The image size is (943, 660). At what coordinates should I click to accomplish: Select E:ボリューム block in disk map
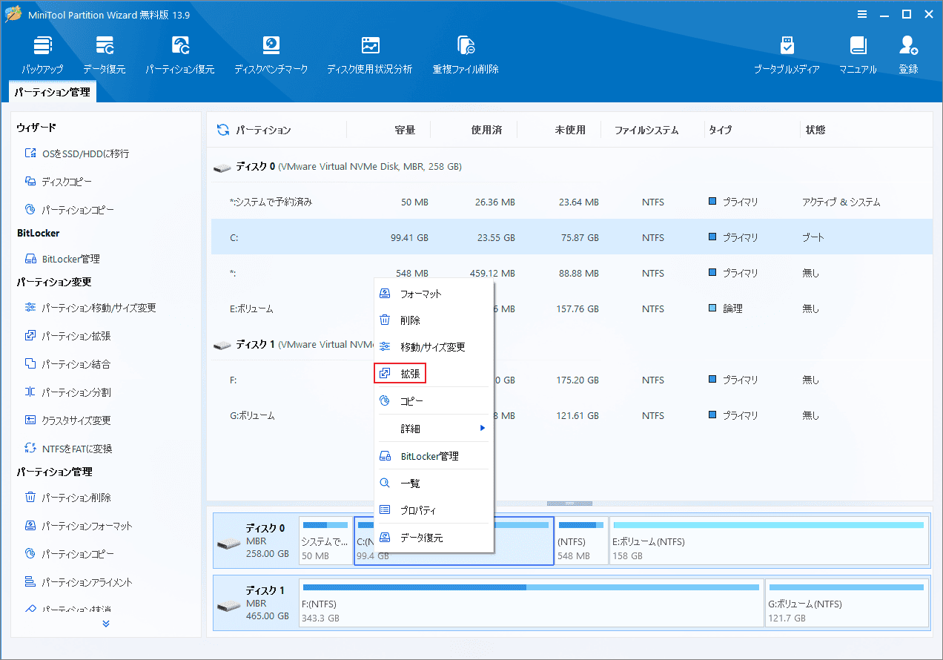(x=769, y=541)
